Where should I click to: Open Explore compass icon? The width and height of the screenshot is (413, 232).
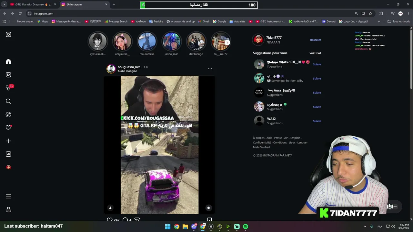pos(8,114)
